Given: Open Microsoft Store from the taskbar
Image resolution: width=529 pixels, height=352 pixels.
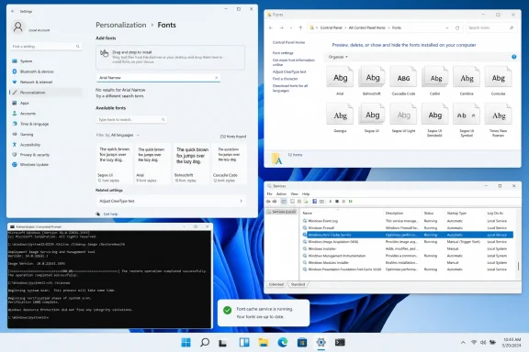Looking at the screenshot, I should coord(302,343).
